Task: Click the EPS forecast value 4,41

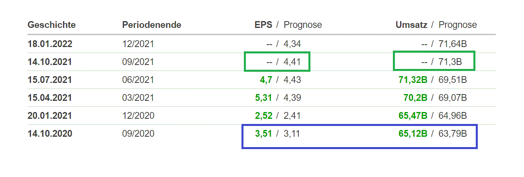Action: point(292,62)
